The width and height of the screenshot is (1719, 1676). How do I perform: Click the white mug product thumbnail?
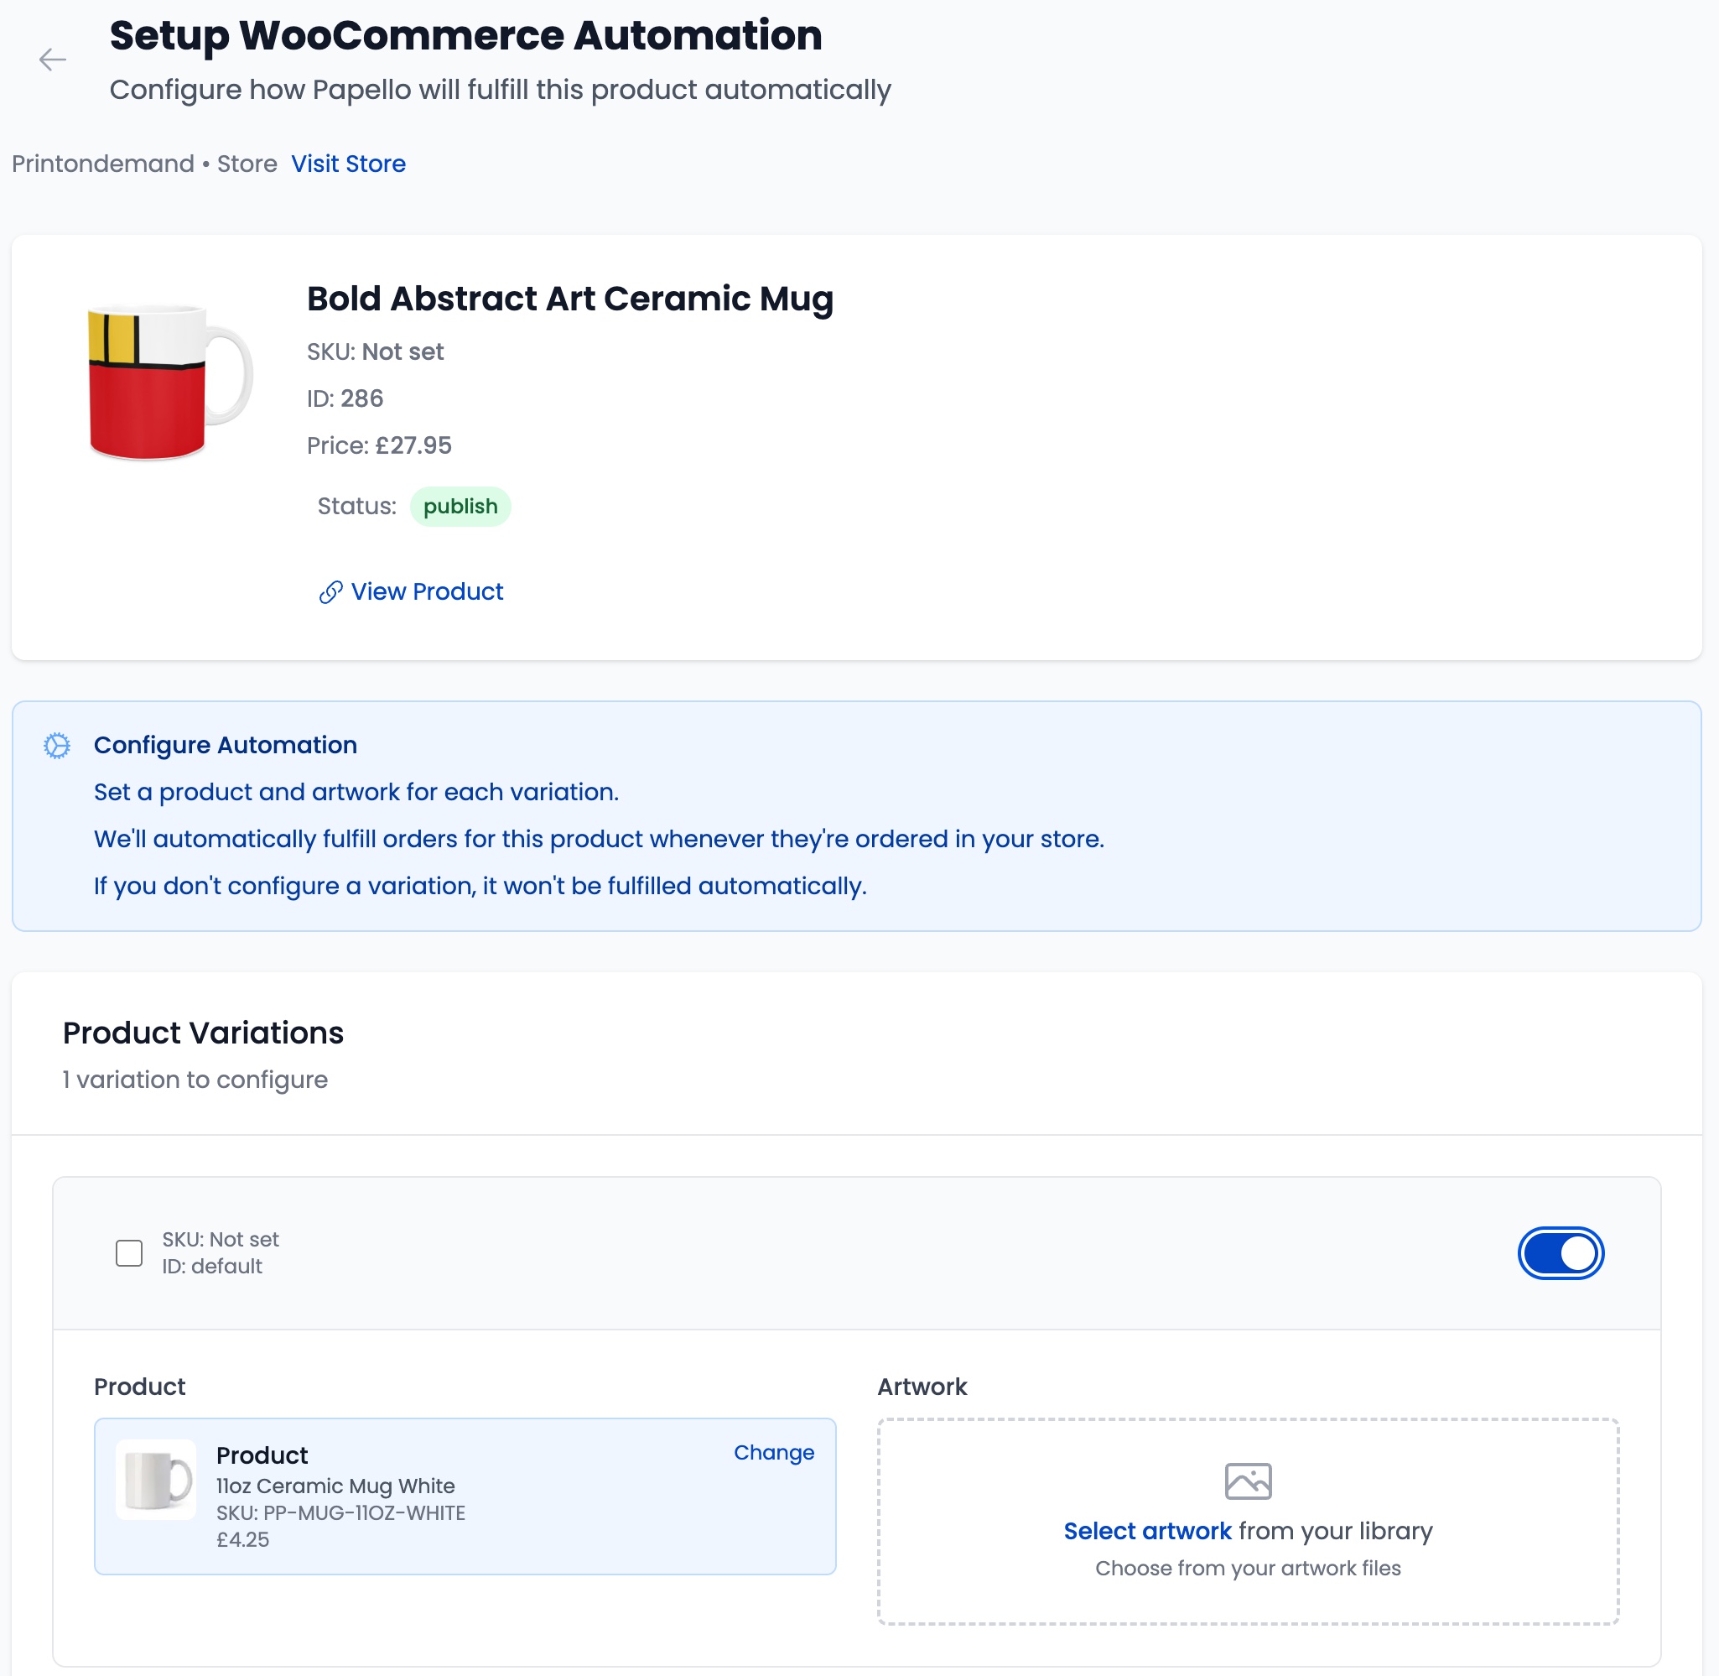(x=157, y=1480)
